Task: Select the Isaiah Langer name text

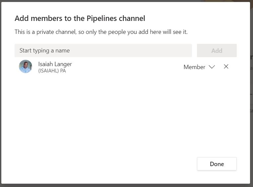Action: tap(55, 64)
